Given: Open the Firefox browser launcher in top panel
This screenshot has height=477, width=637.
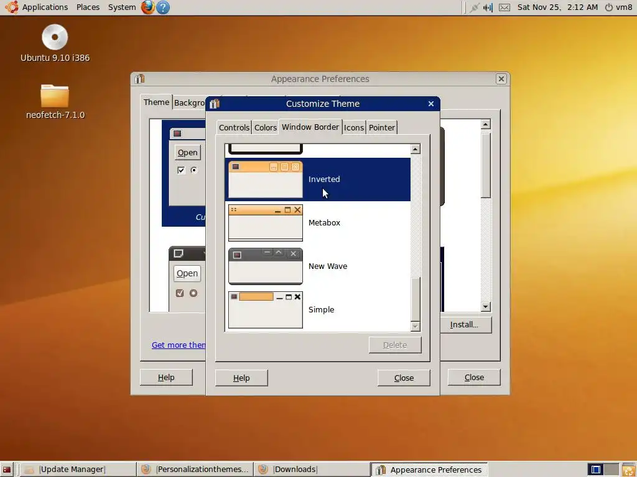Looking at the screenshot, I should pyautogui.click(x=148, y=7).
